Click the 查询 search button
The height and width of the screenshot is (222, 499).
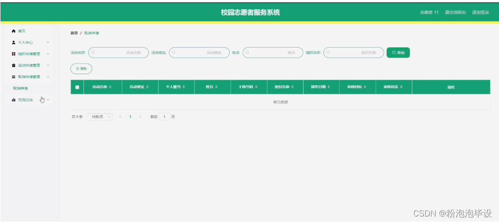point(398,53)
